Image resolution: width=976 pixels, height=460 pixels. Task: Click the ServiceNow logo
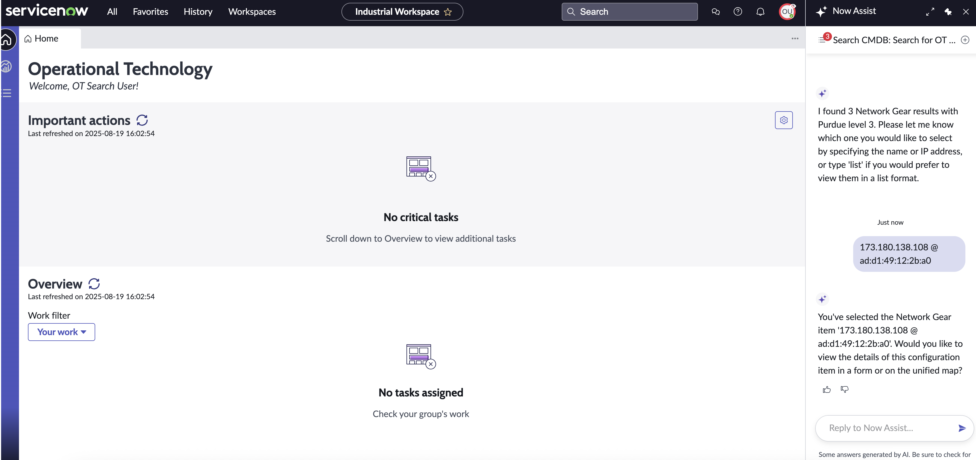tap(47, 11)
